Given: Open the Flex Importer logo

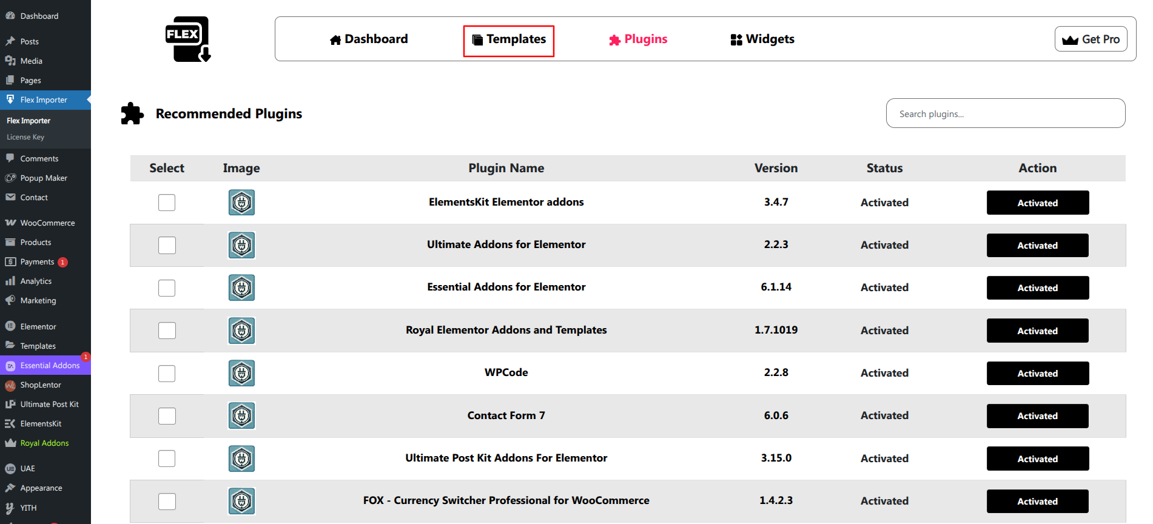Looking at the screenshot, I should pyautogui.click(x=188, y=39).
